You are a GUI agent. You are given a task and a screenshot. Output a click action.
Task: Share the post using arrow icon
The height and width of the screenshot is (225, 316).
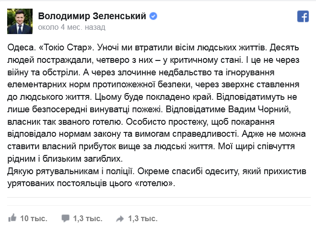pos(120,219)
